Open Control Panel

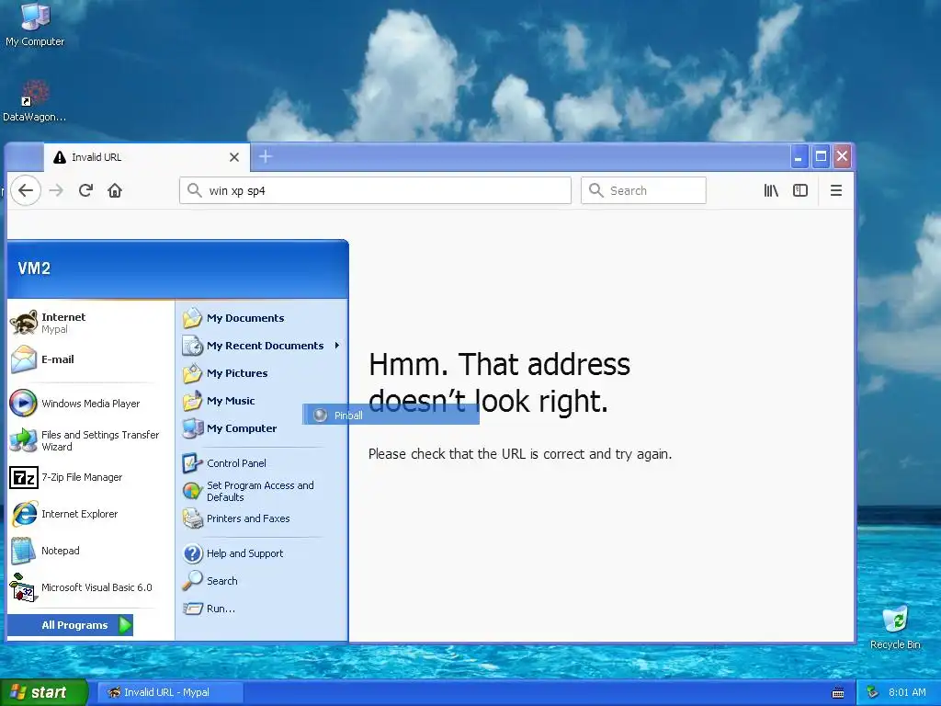(x=261, y=463)
